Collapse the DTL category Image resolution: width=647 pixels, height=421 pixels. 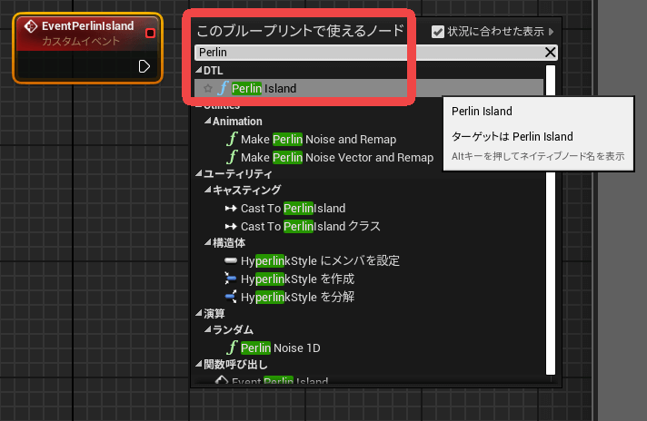coord(198,71)
